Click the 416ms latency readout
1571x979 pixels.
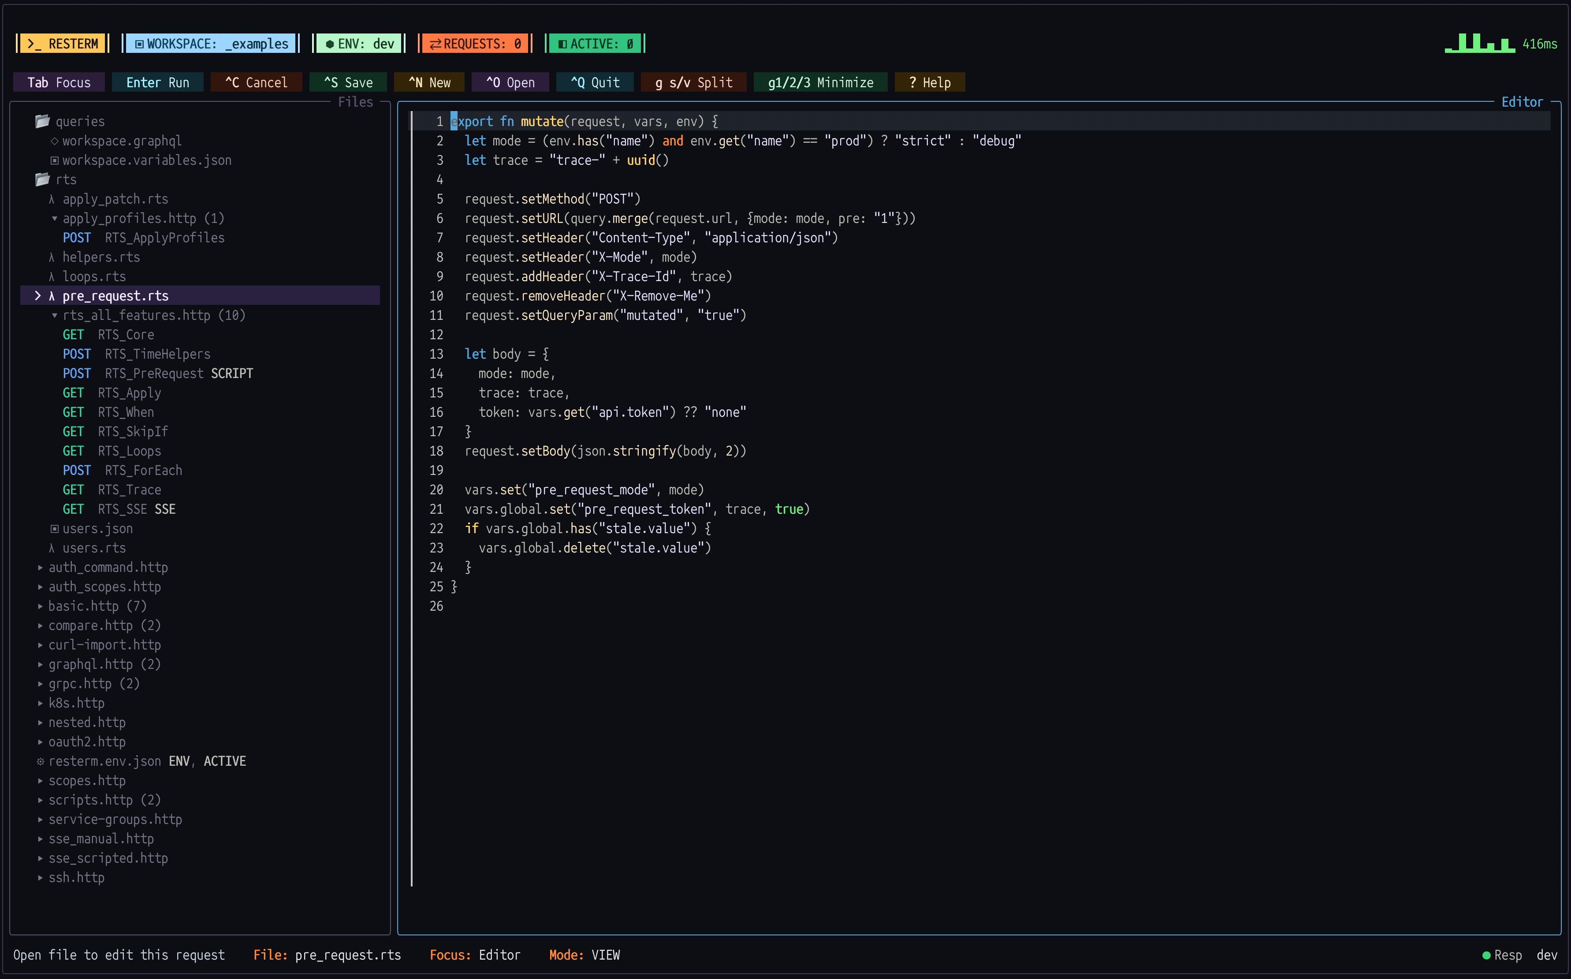pyautogui.click(x=1540, y=44)
